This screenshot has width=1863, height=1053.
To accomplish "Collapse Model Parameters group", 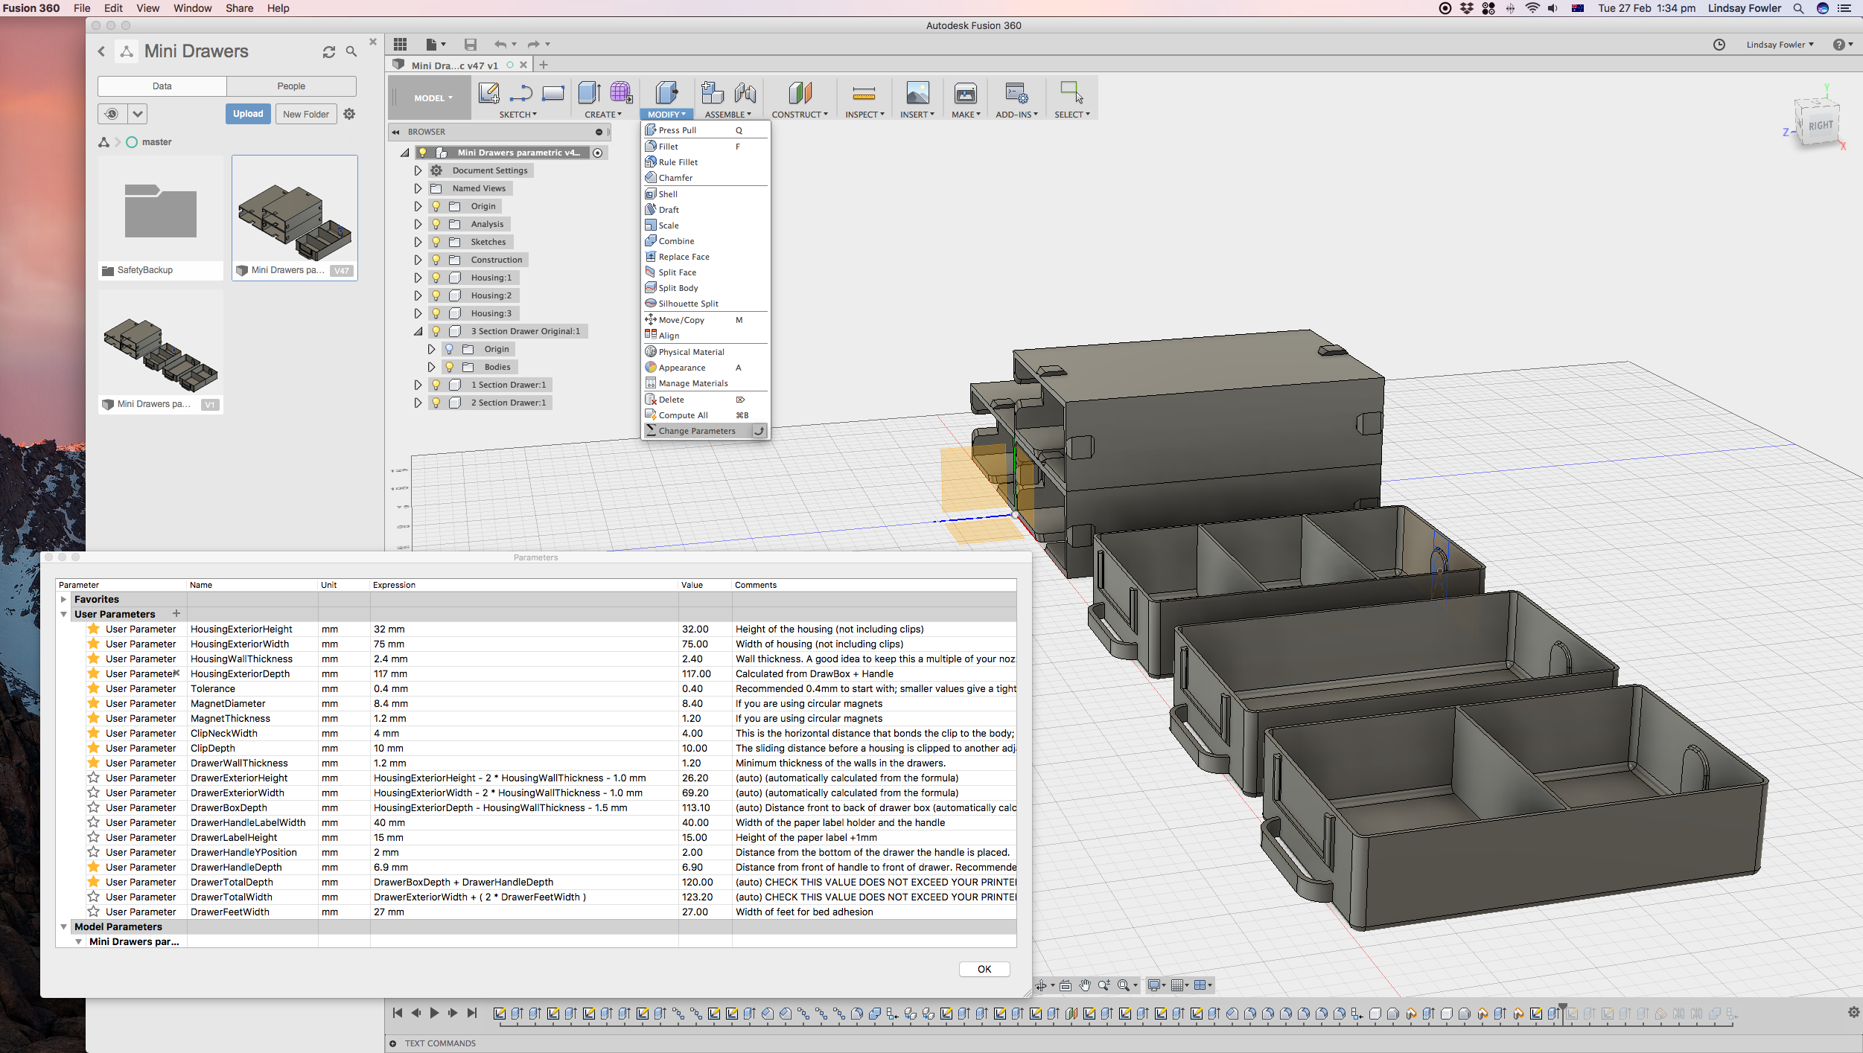I will tap(64, 926).
